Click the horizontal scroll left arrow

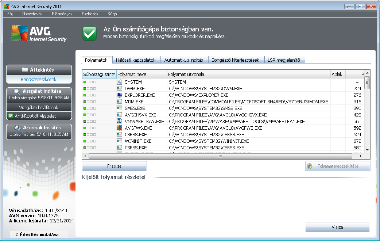85,156
